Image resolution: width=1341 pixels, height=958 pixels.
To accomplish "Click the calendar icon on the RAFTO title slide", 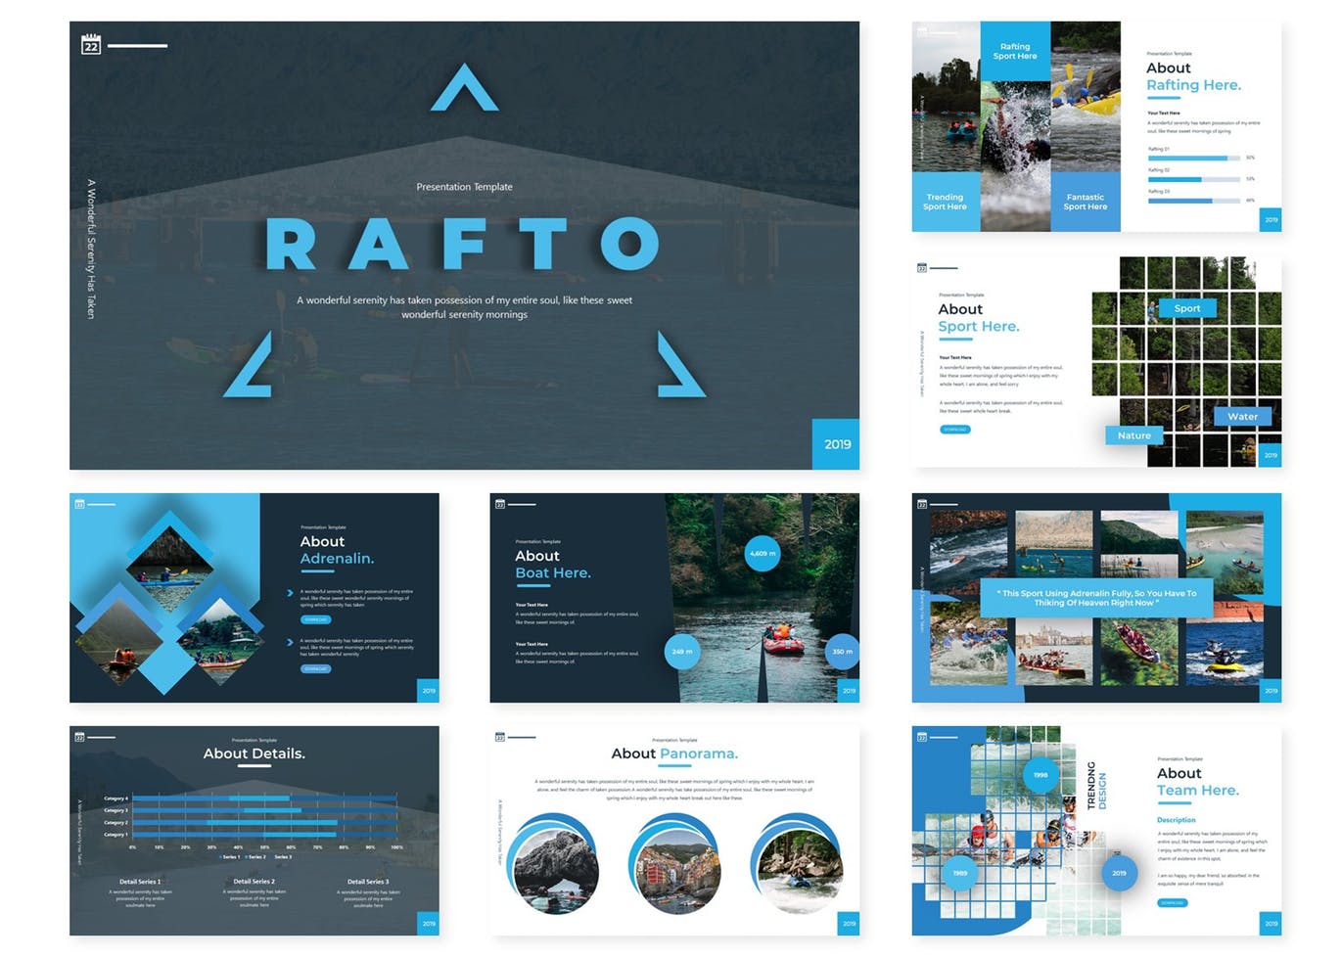I will point(91,44).
